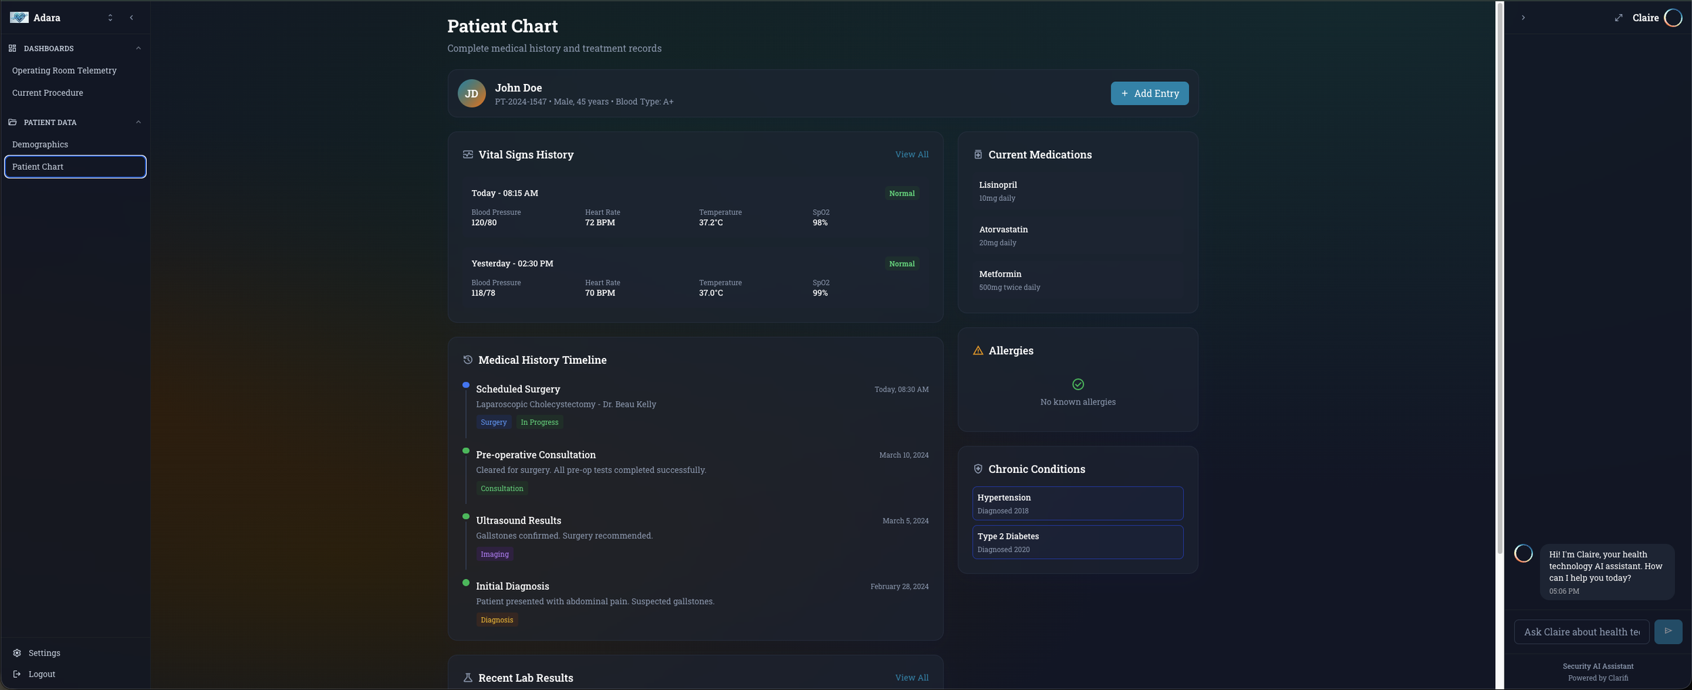Image resolution: width=1692 pixels, height=690 pixels.
Task: Open the Adara workspace switcher
Action: (110, 18)
